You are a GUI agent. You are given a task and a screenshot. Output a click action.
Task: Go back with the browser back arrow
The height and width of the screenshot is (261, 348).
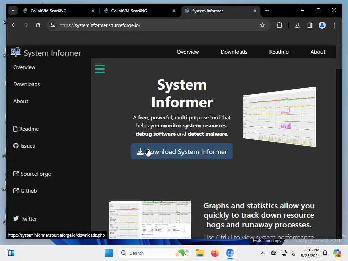[x=14, y=25]
